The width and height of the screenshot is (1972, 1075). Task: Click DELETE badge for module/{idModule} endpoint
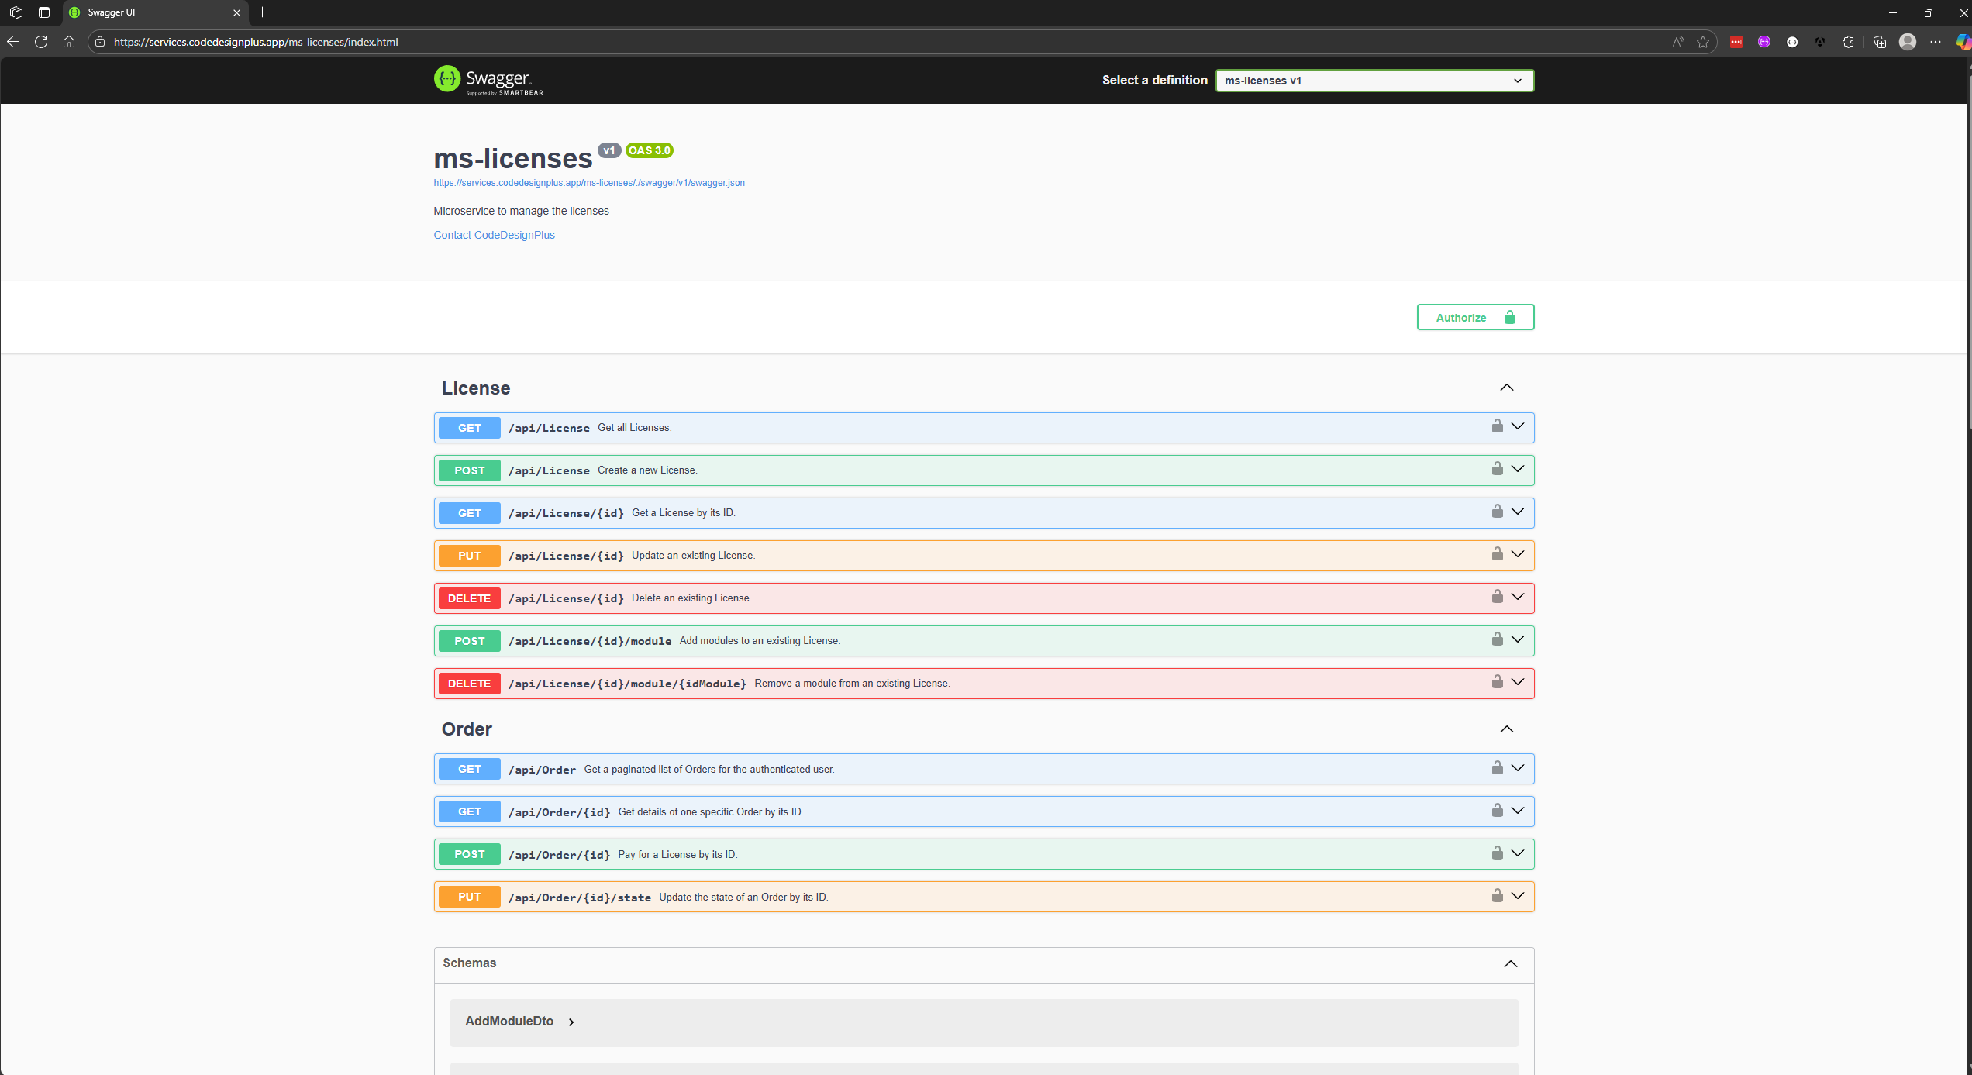tap(469, 684)
